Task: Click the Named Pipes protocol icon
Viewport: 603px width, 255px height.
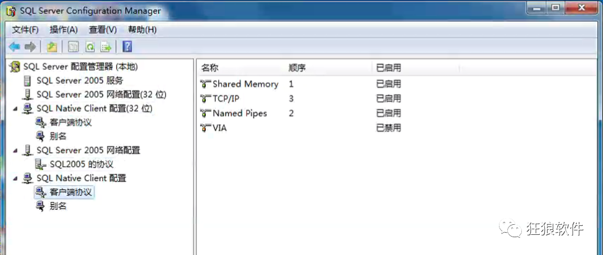Action: pyautogui.click(x=206, y=114)
